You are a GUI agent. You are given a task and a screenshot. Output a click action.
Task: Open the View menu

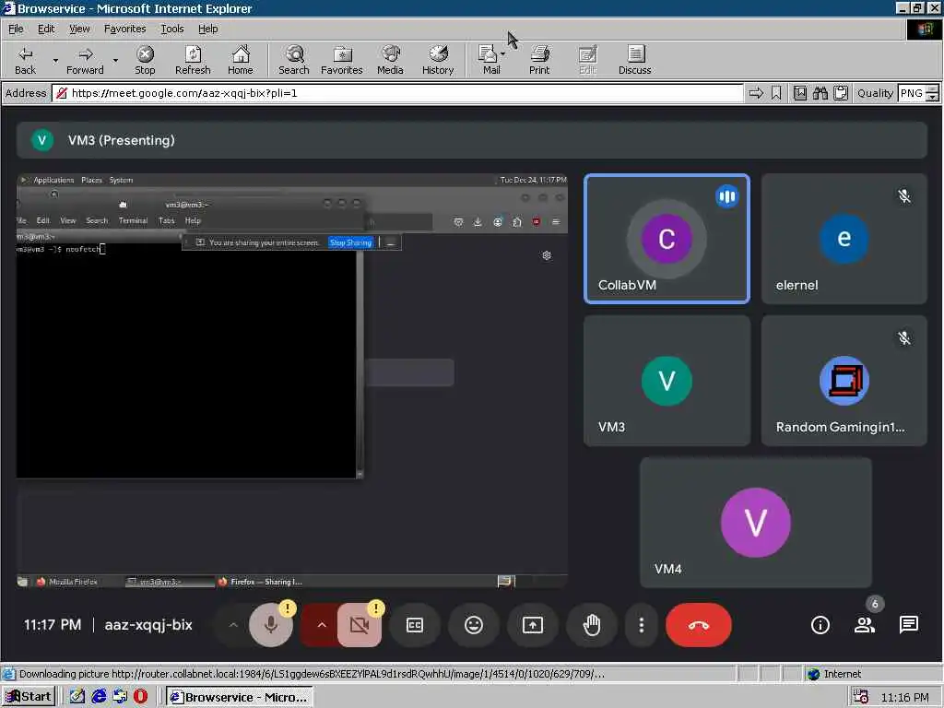point(79,29)
